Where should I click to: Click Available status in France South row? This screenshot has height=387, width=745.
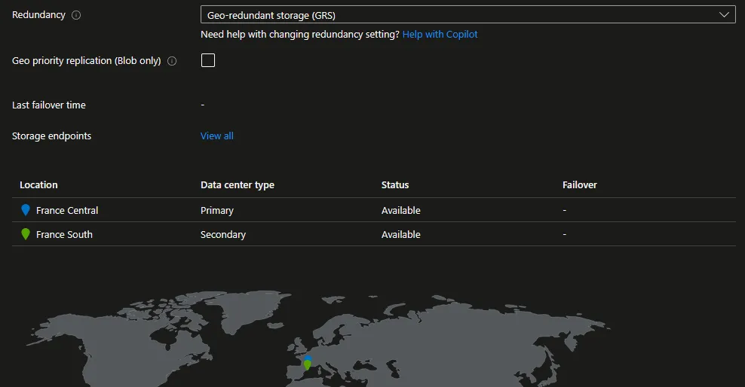tap(401, 234)
